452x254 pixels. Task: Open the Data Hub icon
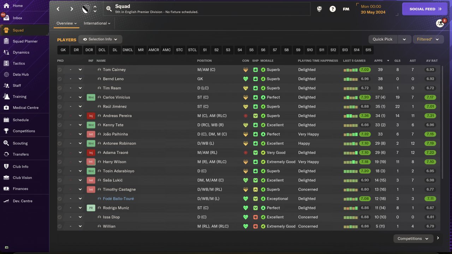click(x=6, y=74)
